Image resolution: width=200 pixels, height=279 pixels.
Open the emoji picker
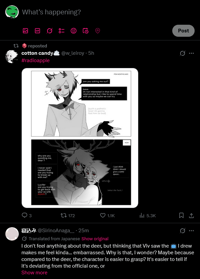click(74, 31)
